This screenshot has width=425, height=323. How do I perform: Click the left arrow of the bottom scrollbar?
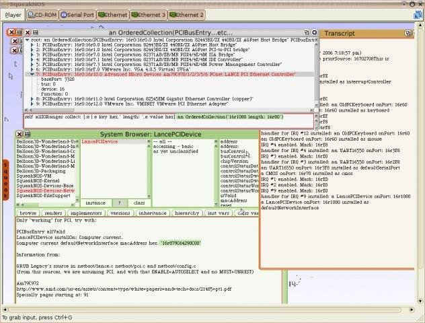pos(5,310)
